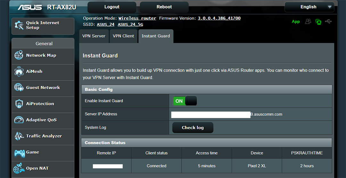The height and width of the screenshot is (178, 346).
Task: Click the Access time column header
Action: 207,153
